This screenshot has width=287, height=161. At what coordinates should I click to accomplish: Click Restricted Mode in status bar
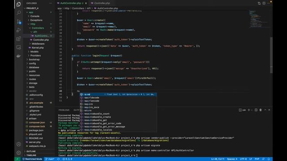[32, 159]
